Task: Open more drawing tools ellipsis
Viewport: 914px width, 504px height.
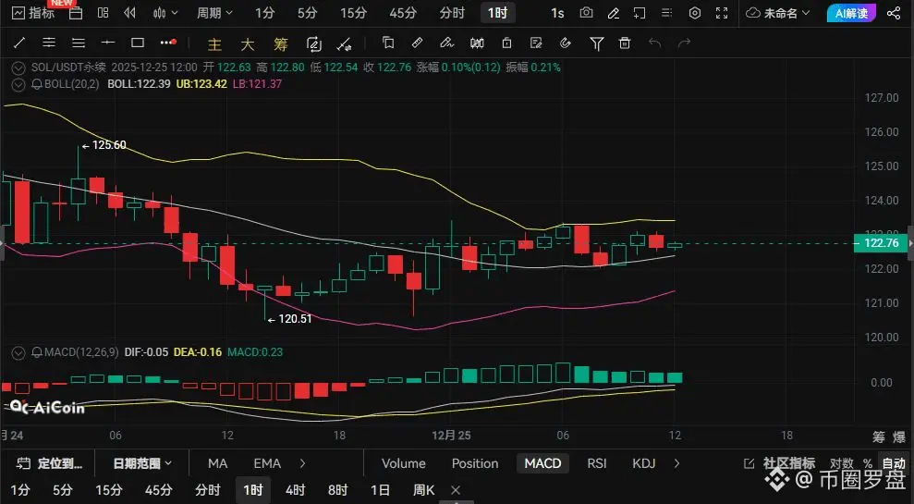Action: (168, 43)
